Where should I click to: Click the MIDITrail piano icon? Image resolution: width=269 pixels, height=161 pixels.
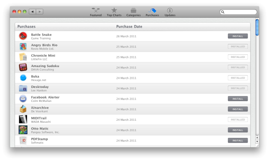tap(23, 119)
